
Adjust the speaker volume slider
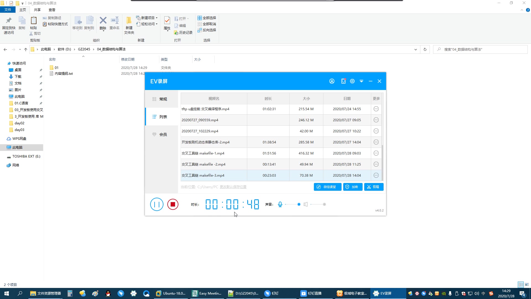coord(318,204)
